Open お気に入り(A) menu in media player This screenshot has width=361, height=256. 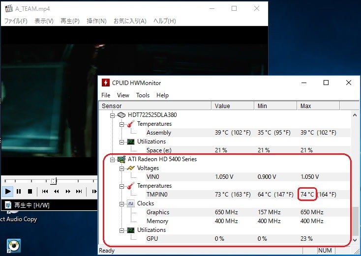pos(130,21)
